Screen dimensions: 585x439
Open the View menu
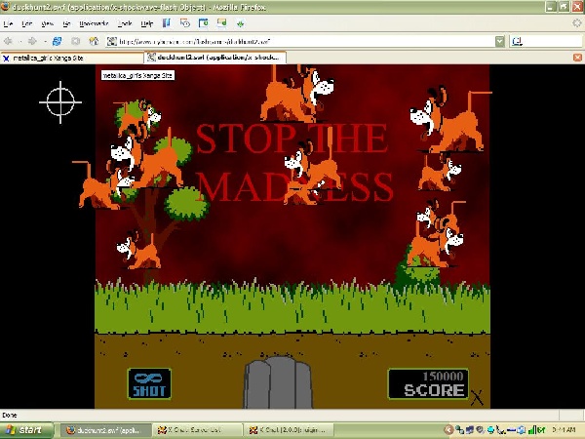tap(47, 23)
